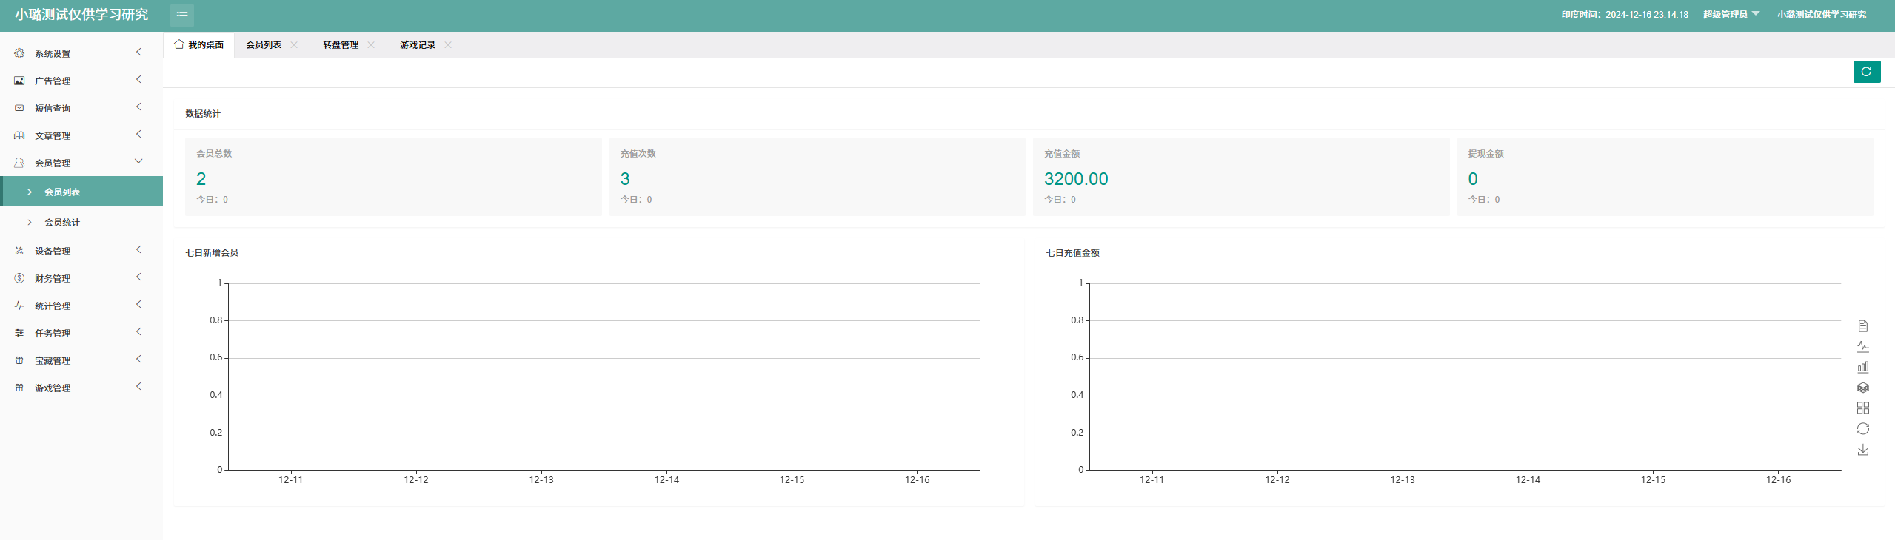Viewport: 1895px width, 540px height.
Task: Expand 设备管理 menu chevron
Action: 138,249
